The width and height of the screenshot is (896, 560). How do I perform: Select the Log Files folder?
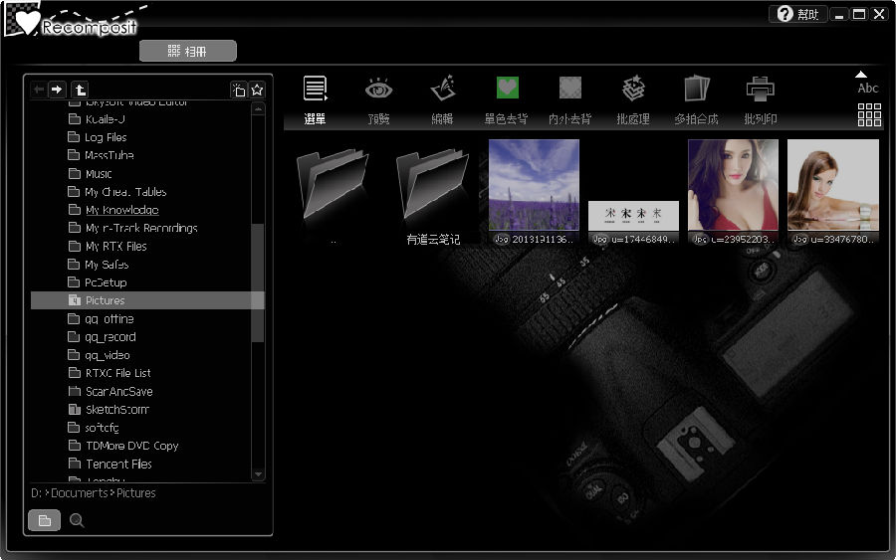pos(98,137)
